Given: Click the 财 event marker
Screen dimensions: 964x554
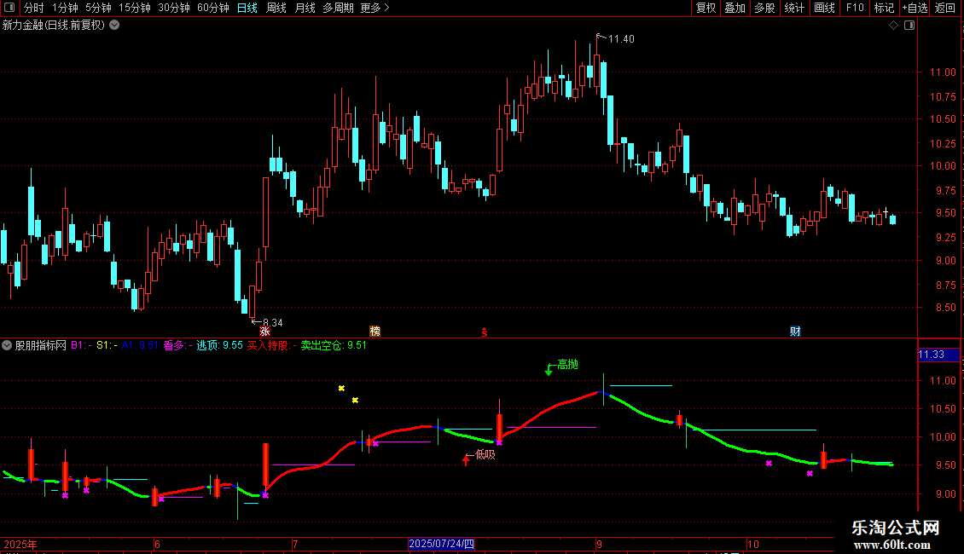Looking at the screenshot, I should pos(795,332).
